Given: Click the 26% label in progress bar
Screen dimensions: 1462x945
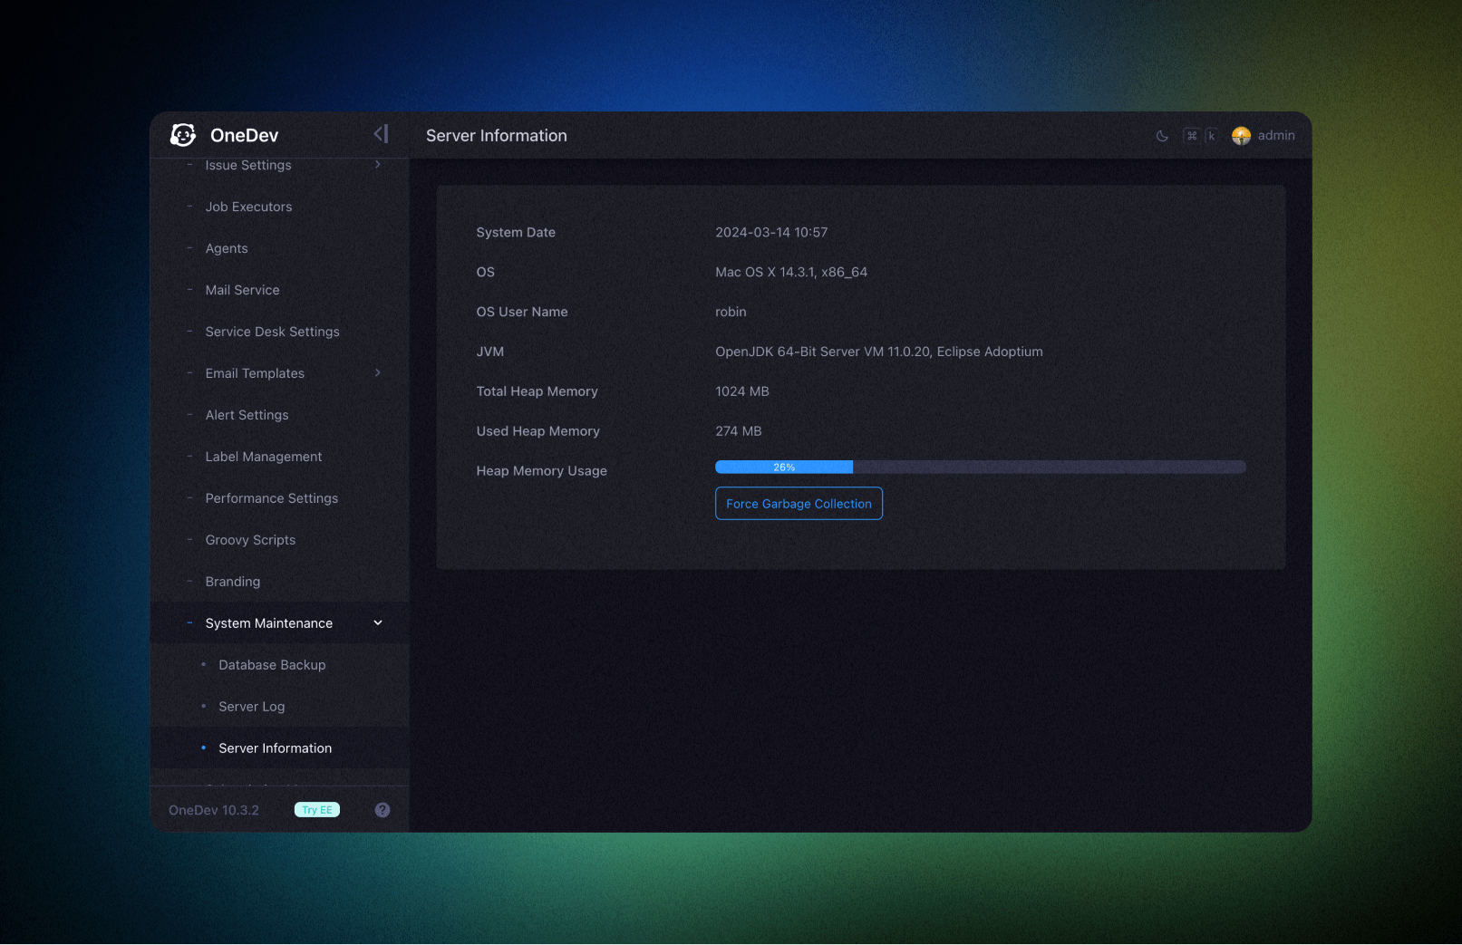Looking at the screenshot, I should pos(784,468).
